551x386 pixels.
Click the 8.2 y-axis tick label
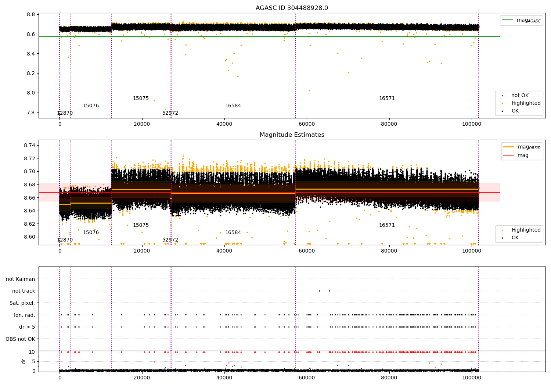(x=31, y=73)
